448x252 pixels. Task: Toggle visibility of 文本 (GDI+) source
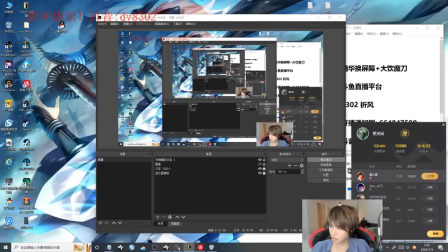pos(260,169)
